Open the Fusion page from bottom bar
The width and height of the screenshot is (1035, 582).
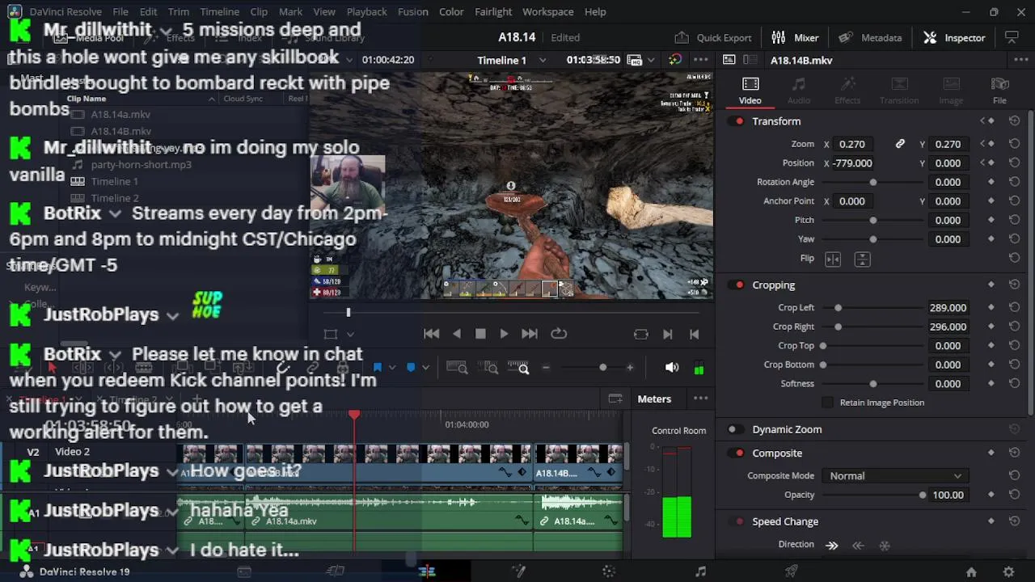pyautogui.click(x=518, y=571)
